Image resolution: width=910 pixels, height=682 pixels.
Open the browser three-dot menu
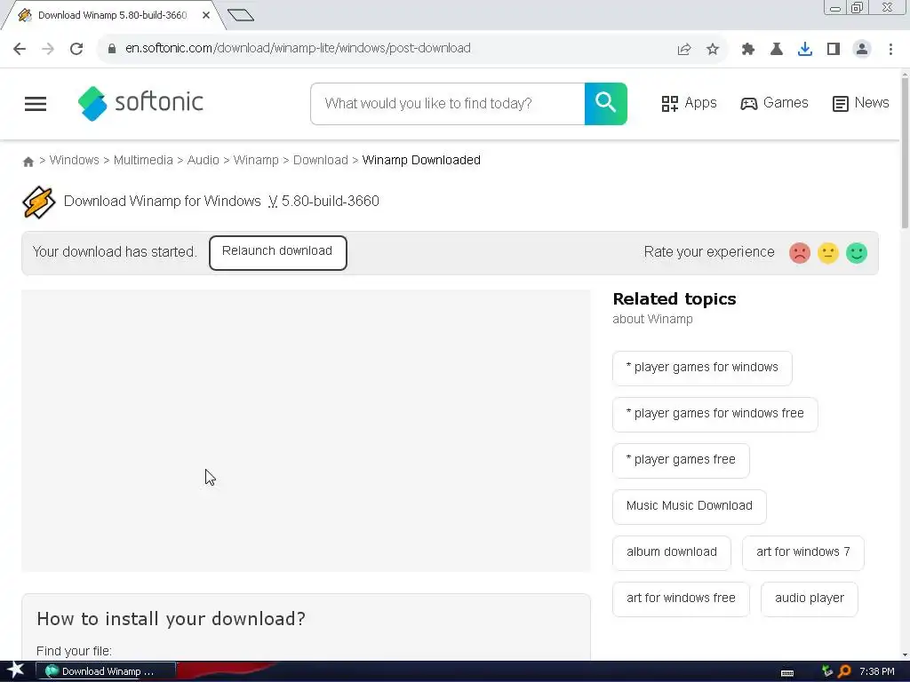pos(890,50)
